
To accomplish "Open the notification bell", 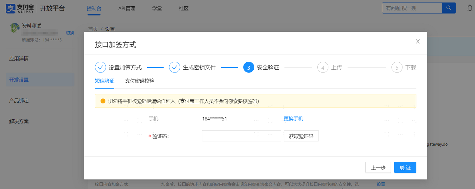I will coord(470,8).
